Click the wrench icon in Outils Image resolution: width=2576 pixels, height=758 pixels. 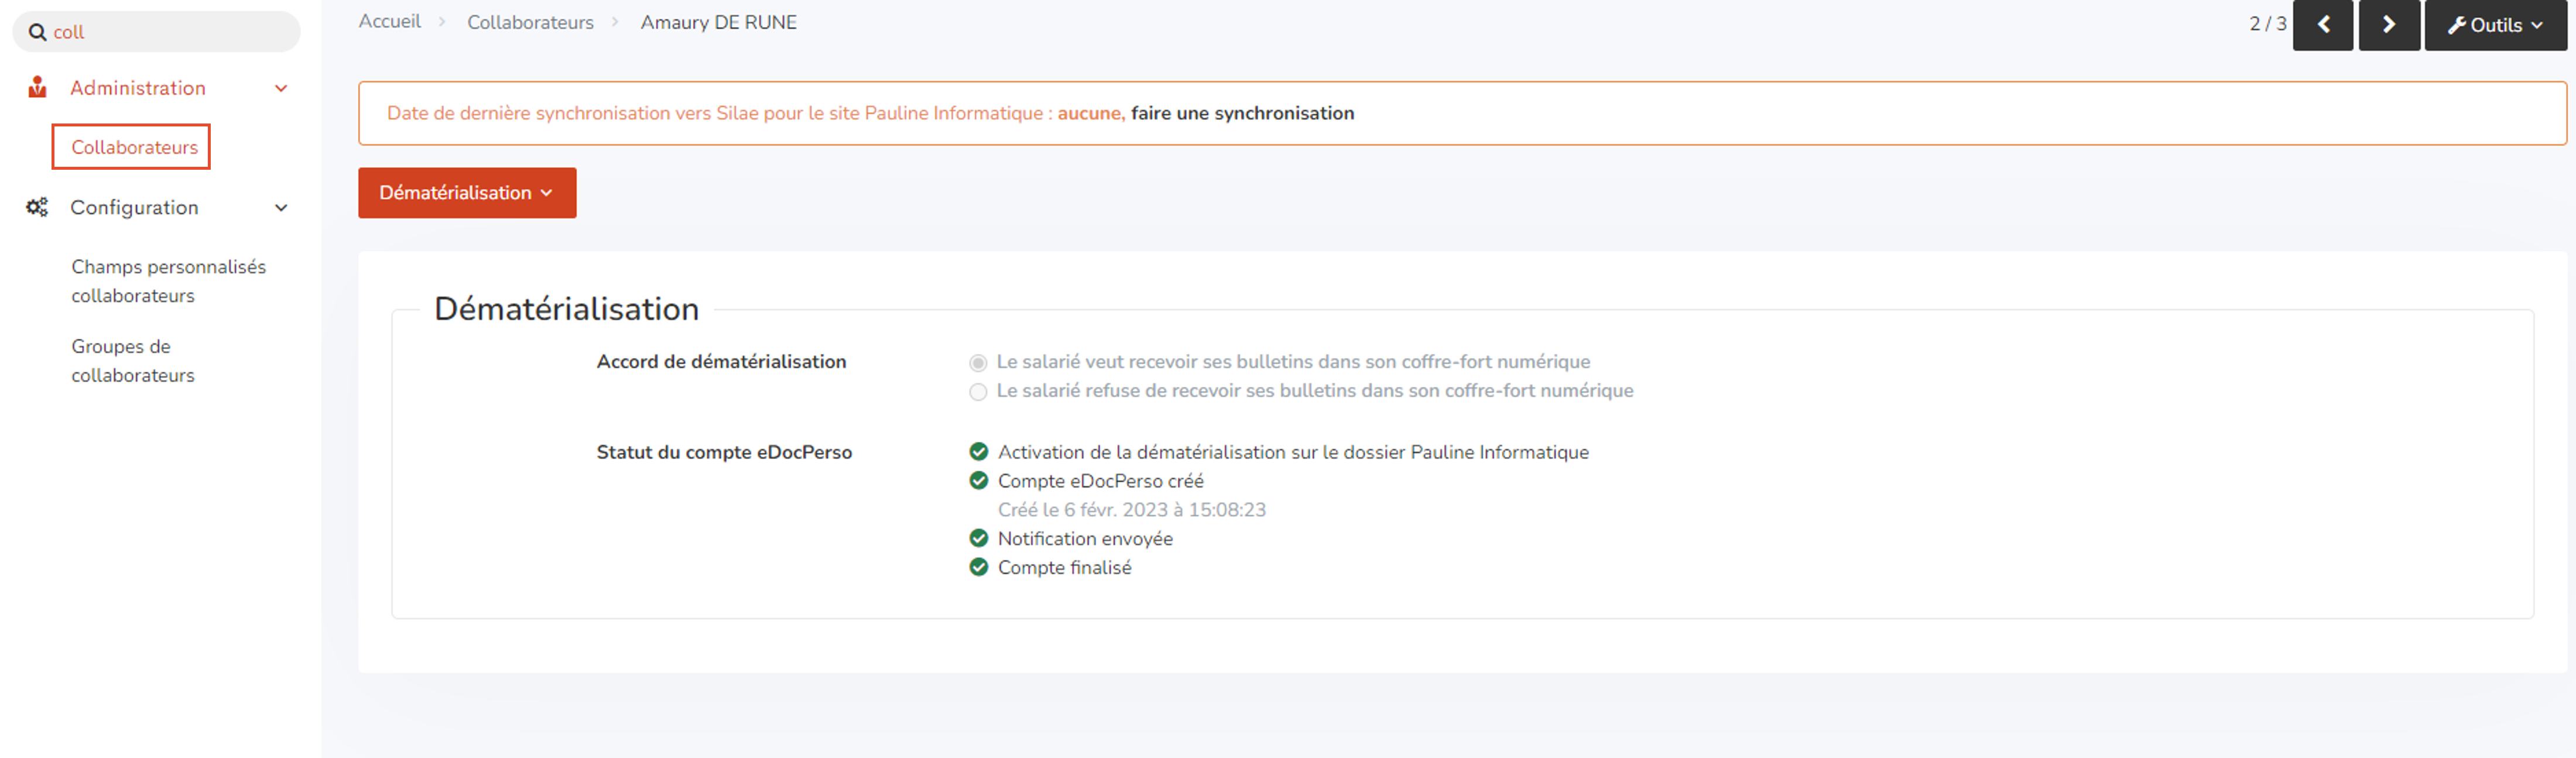point(2456,25)
